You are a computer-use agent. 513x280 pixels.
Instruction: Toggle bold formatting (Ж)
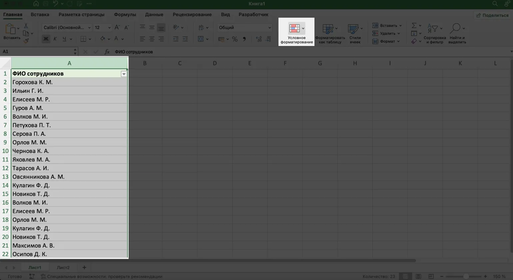coord(46,39)
